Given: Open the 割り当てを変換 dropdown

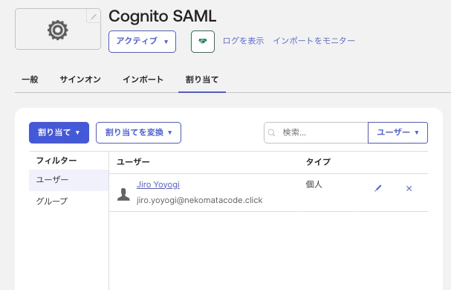Looking at the screenshot, I should pyautogui.click(x=138, y=132).
